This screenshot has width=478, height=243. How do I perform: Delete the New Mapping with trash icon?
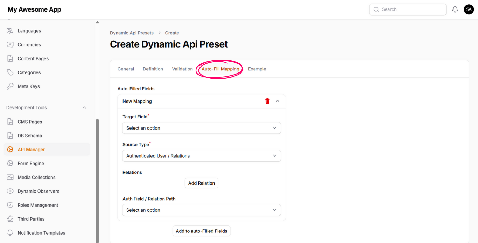267,101
